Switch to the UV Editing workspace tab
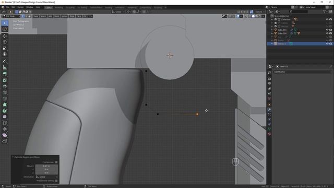Screen dimensions: 334x188 [82, 8]
